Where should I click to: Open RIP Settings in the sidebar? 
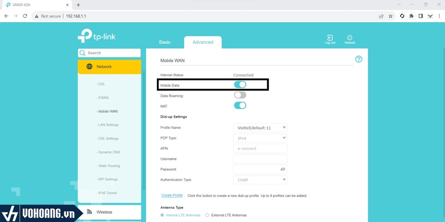(107, 179)
